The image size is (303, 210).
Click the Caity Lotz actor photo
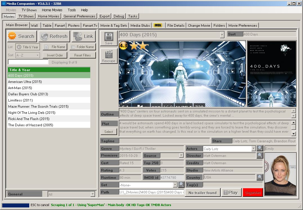point(280,174)
